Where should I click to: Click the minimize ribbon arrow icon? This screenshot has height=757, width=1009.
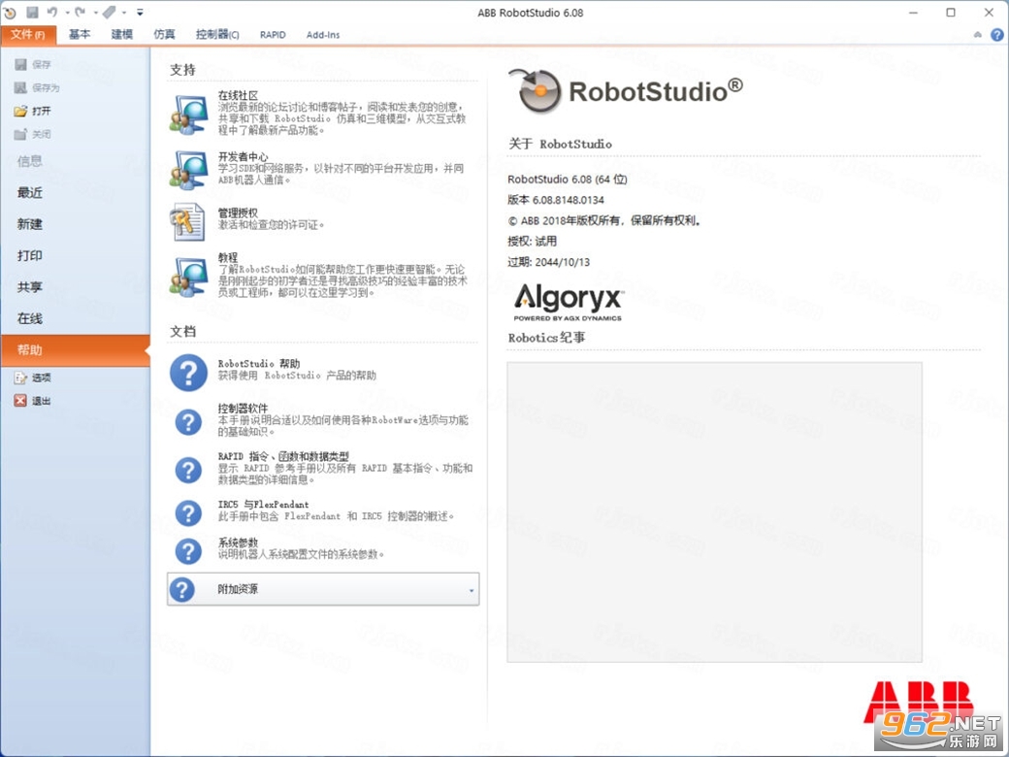click(x=978, y=35)
